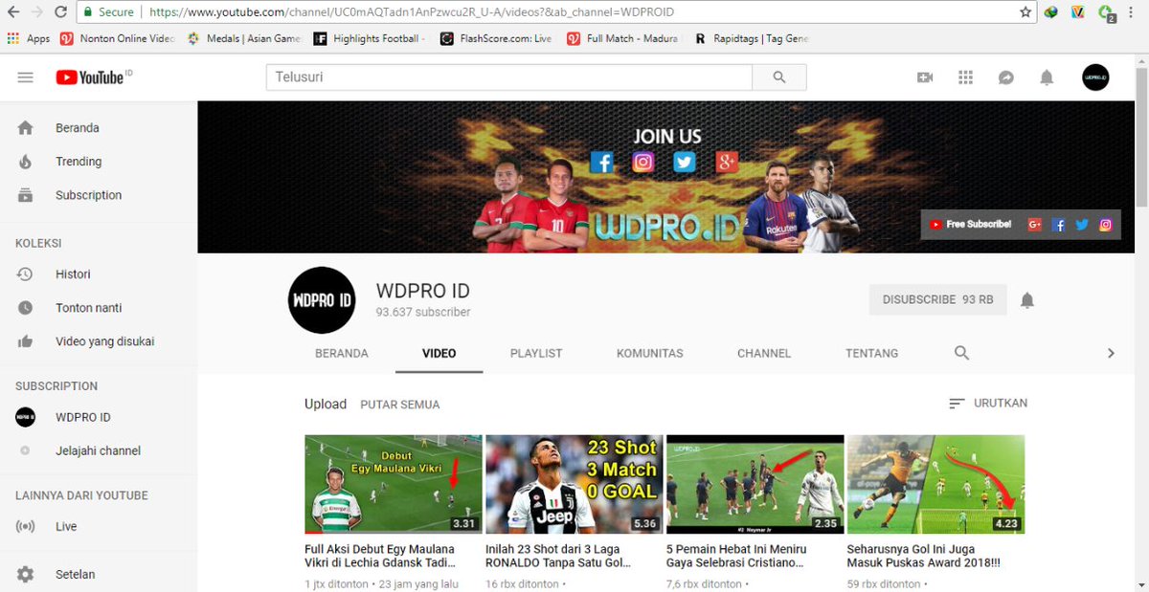Open notifications bell in top bar

point(1047,77)
